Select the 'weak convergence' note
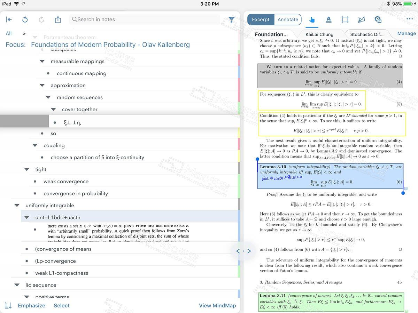The height and width of the screenshot is (313, 418). 66,182
